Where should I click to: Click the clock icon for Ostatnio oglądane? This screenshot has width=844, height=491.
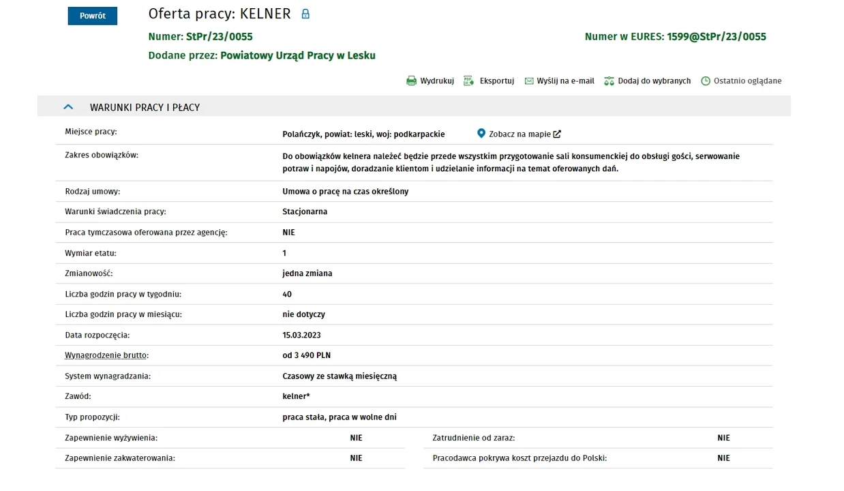coord(706,81)
